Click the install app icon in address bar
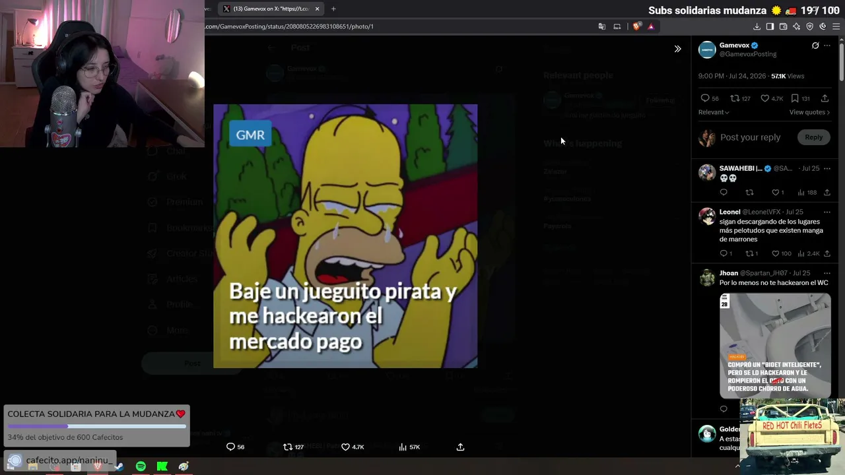845x475 pixels. click(617, 26)
